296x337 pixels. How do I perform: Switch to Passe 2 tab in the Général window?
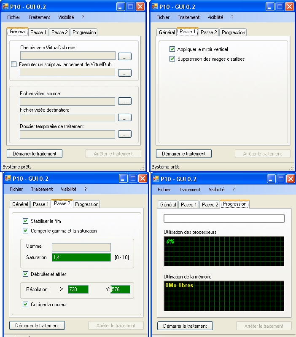point(59,32)
